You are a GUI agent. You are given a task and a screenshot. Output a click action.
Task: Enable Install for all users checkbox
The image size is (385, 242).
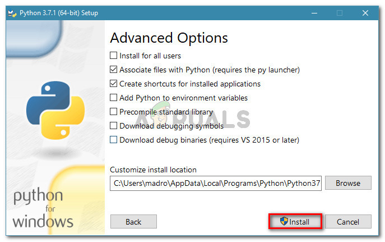[113, 56]
